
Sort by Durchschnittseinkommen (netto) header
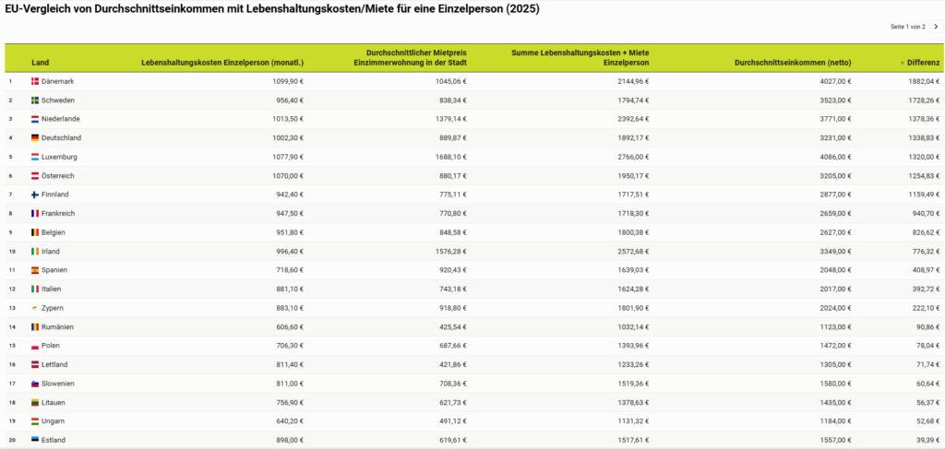pos(792,62)
